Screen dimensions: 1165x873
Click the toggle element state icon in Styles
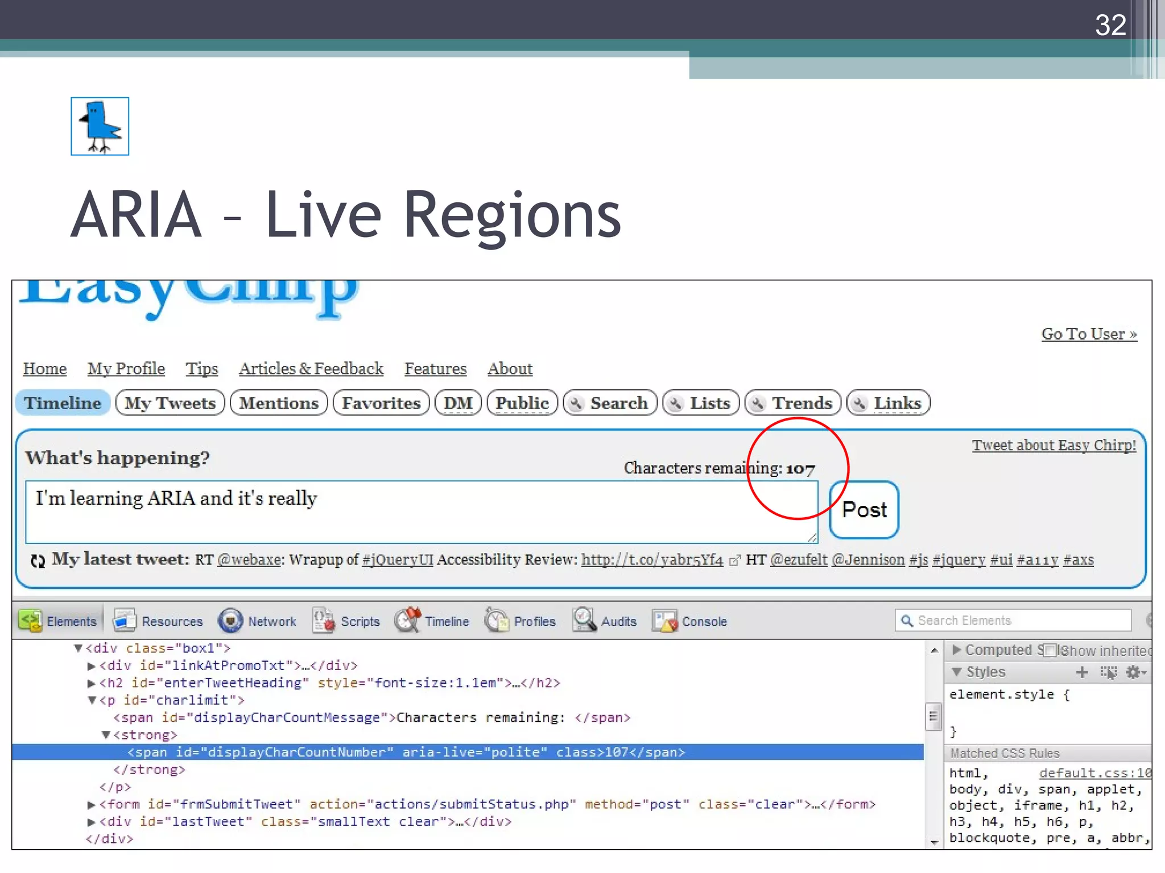point(1108,672)
